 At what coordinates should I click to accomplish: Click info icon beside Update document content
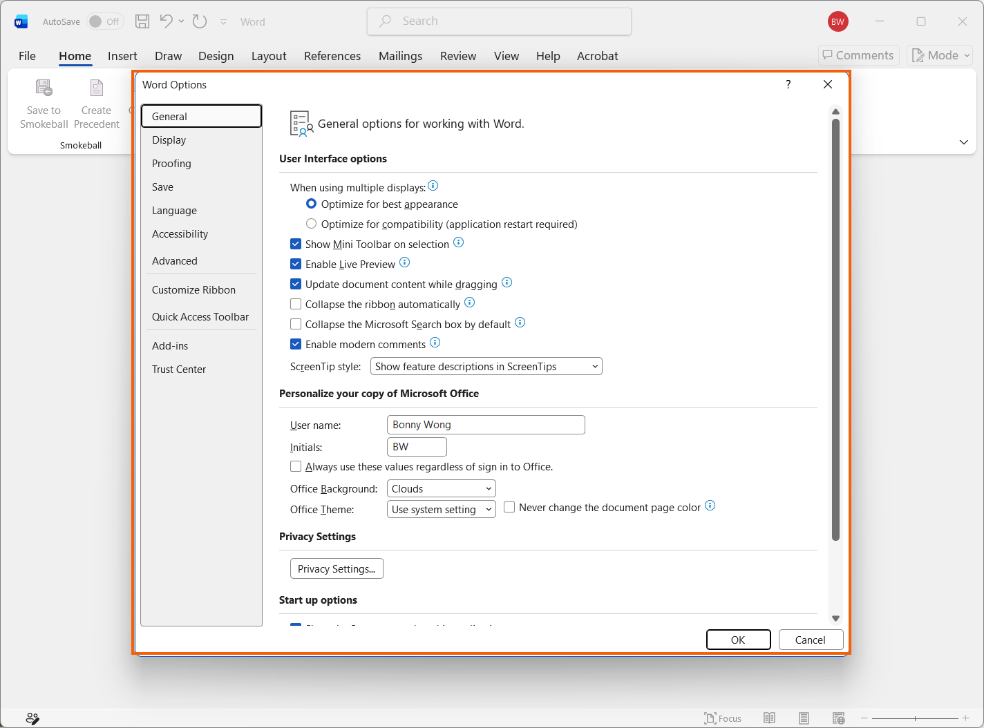[x=507, y=282]
